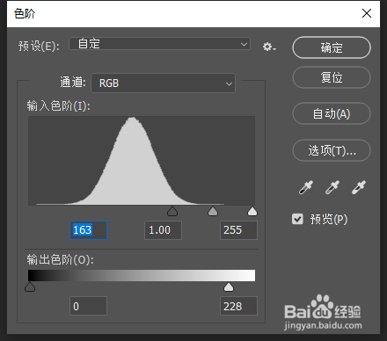Image resolution: width=387 pixels, height=341 pixels.
Task: Click the output highlight field showing 228
Action: [238, 306]
